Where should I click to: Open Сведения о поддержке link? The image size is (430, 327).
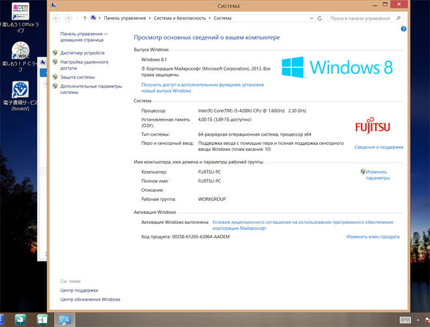click(x=379, y=147)
